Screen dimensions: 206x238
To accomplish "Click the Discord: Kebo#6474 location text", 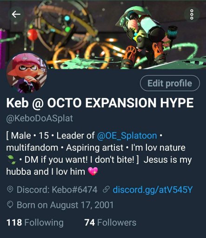I will coord(57,190).
